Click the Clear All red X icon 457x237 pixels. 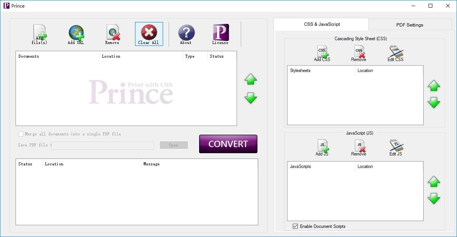tap(149, 34)
